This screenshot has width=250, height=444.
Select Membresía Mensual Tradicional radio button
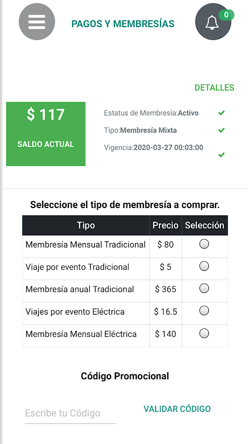click(204, 244)
